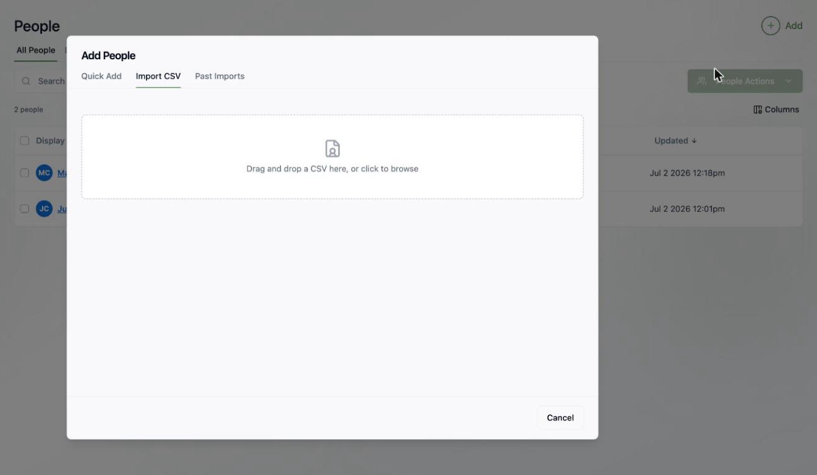Toggle the select-all header checkbox
Screen dimensions: 817x475
point(25,141)
